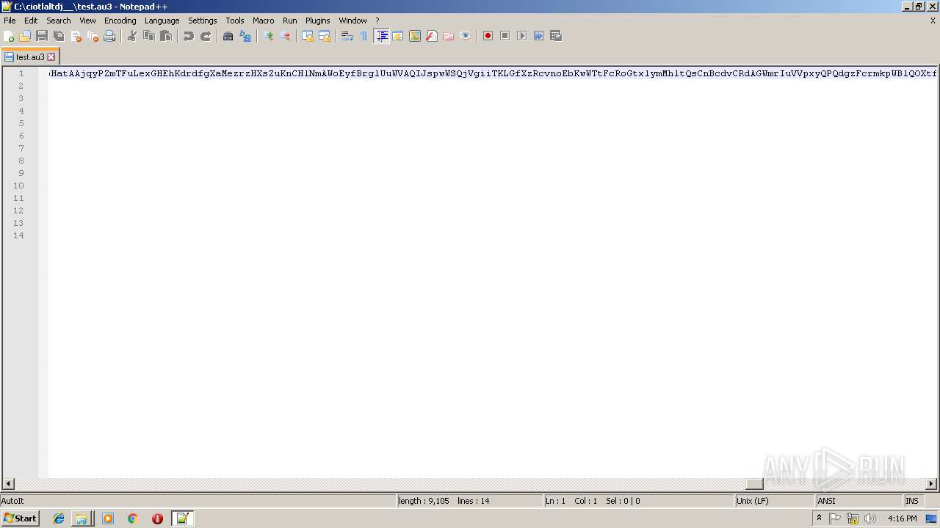This screenshot has height=528, width=940.
Task: Open the Tools menu
Action: pyautogui.click(x=235, y=21)
